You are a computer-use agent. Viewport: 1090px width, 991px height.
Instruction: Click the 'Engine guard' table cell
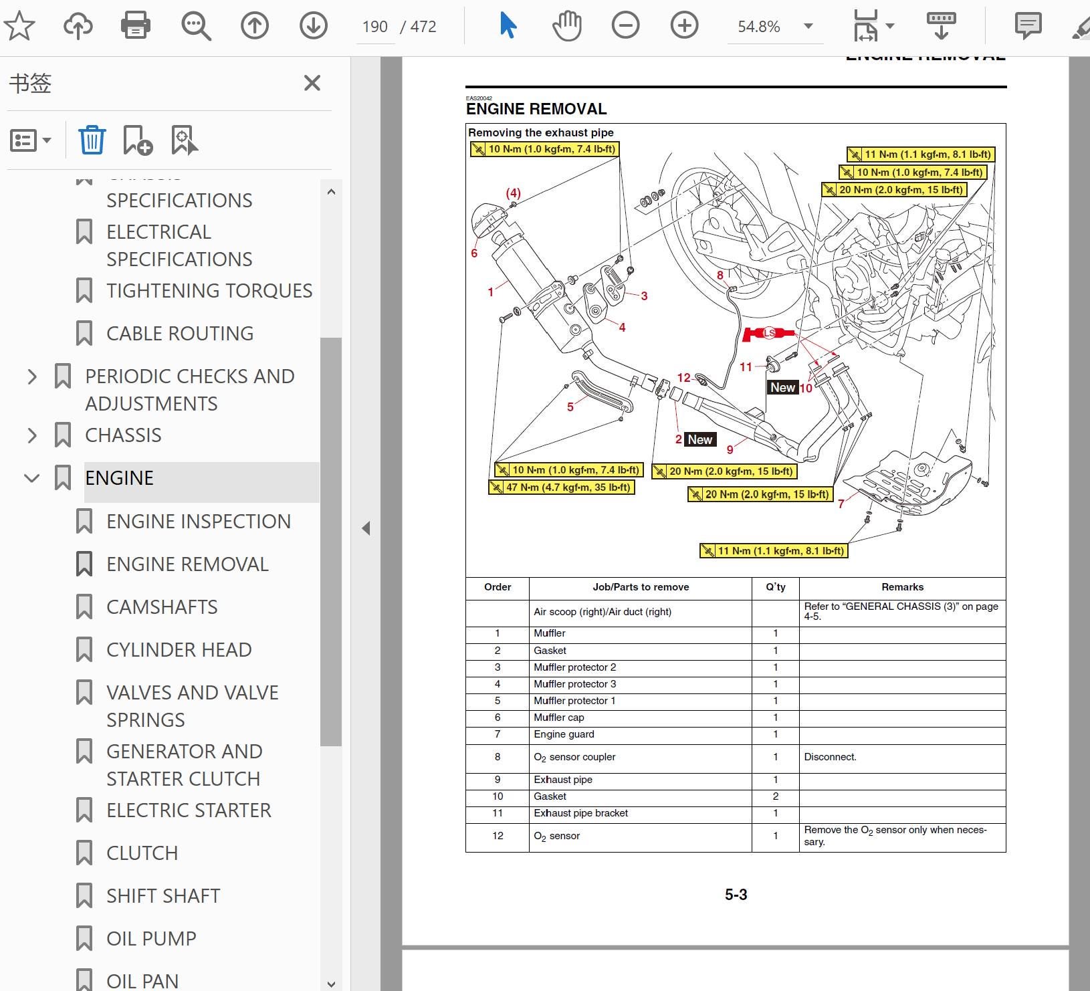point(641,734)
